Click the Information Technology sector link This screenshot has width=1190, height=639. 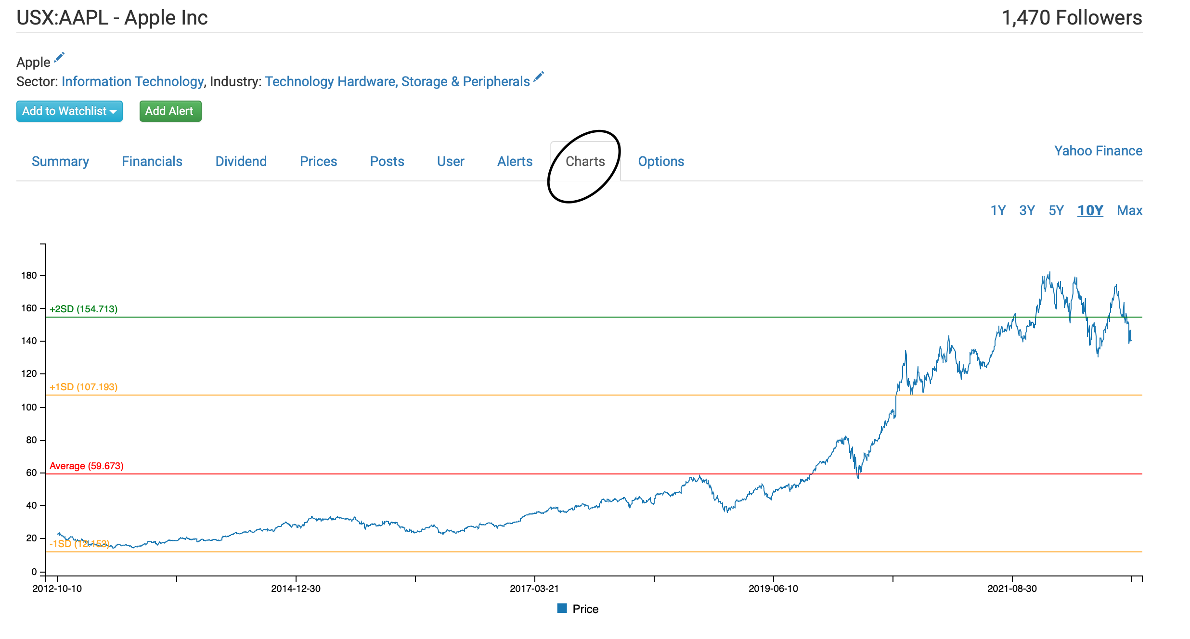tap(132, 82)
